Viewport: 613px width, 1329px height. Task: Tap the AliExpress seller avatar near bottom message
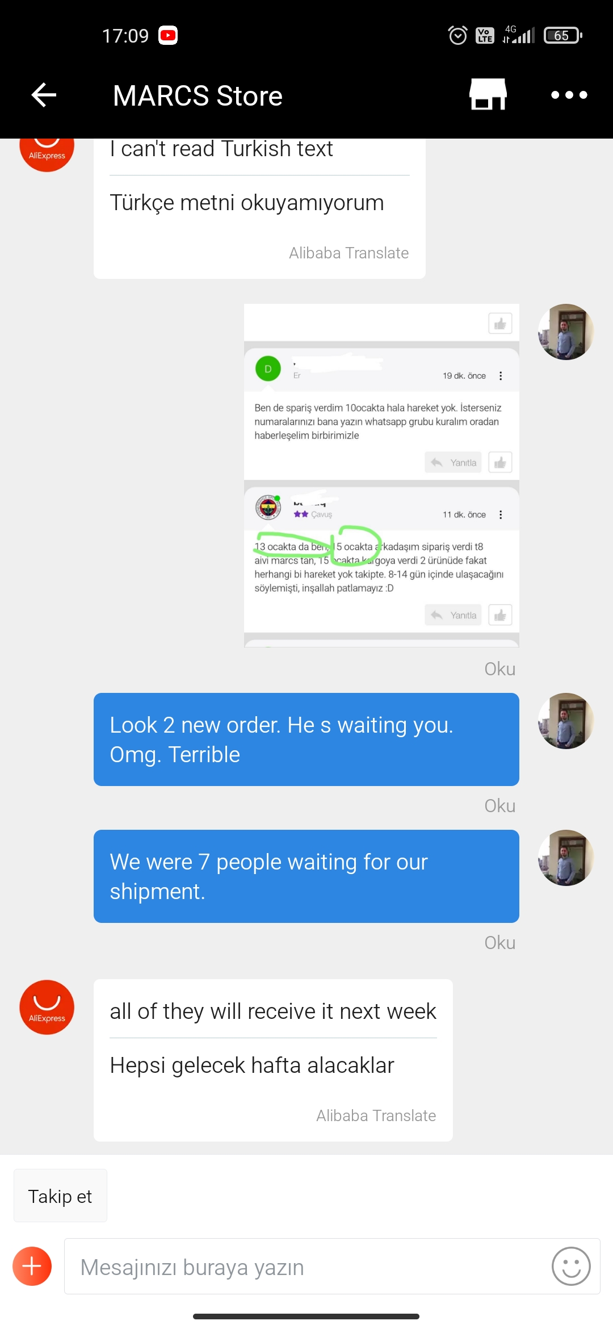[47, 1007]
